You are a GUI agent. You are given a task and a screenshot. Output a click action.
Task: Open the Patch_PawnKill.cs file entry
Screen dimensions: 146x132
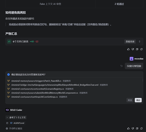[36, 81]
